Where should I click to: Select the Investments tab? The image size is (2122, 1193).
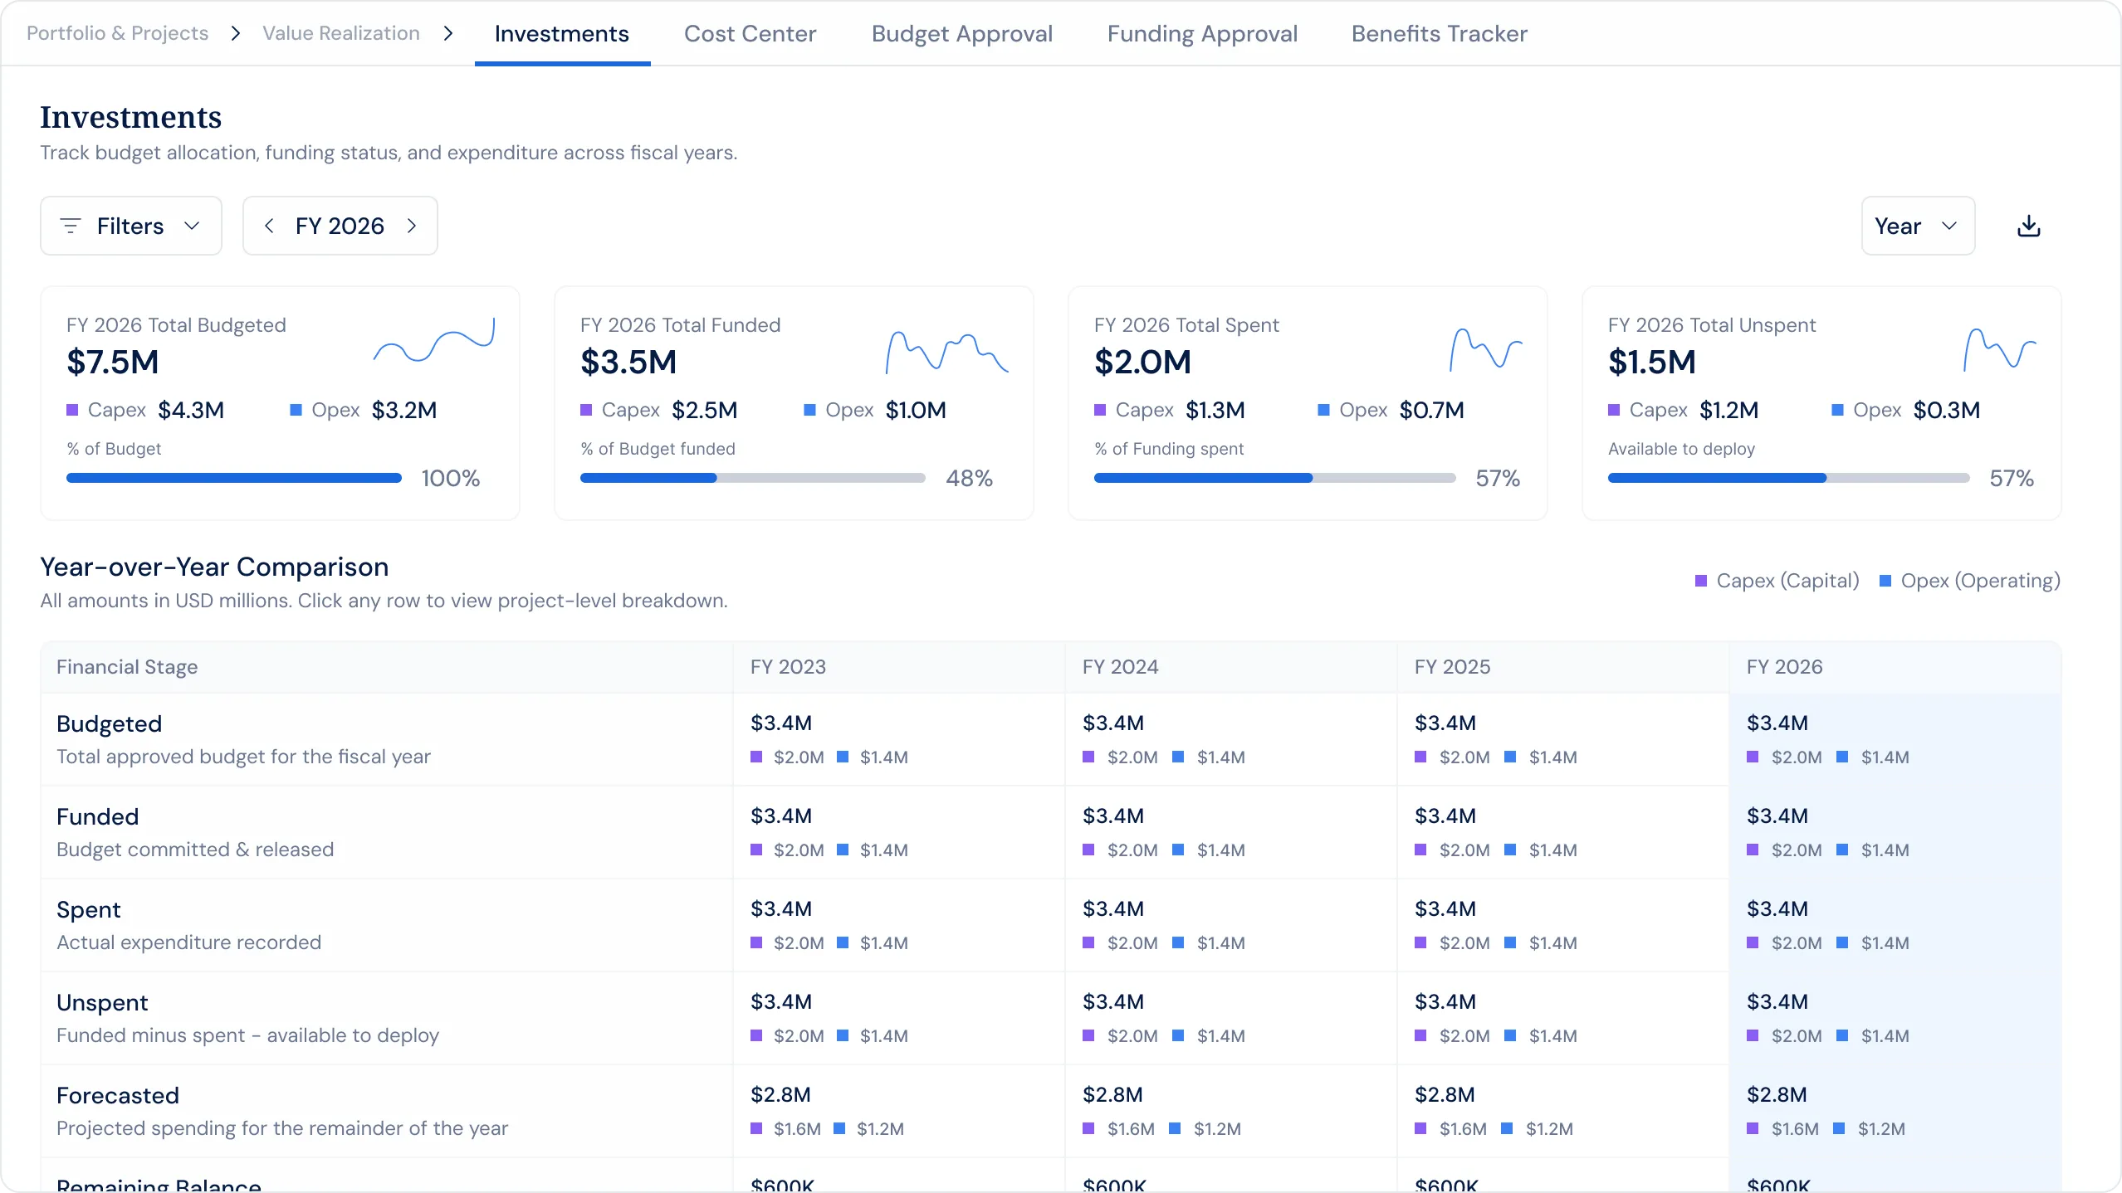click(x=562, y=33)
